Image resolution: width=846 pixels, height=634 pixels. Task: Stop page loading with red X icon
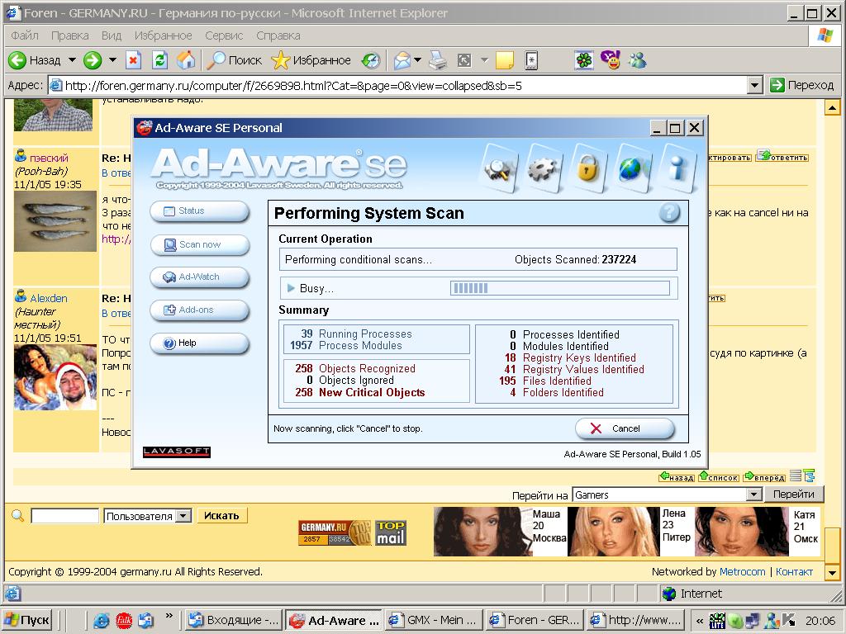point(133,60)
